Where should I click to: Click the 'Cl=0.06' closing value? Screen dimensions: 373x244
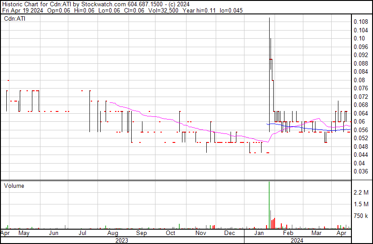coord(135,10)
